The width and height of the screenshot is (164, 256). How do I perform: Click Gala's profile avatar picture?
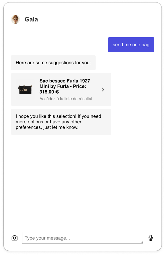(x=15, y=19)
